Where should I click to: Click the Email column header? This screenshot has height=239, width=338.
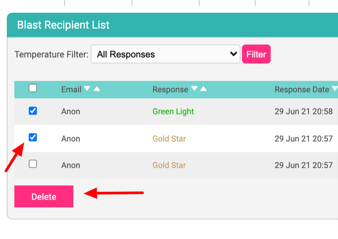(x=71, y=89)
